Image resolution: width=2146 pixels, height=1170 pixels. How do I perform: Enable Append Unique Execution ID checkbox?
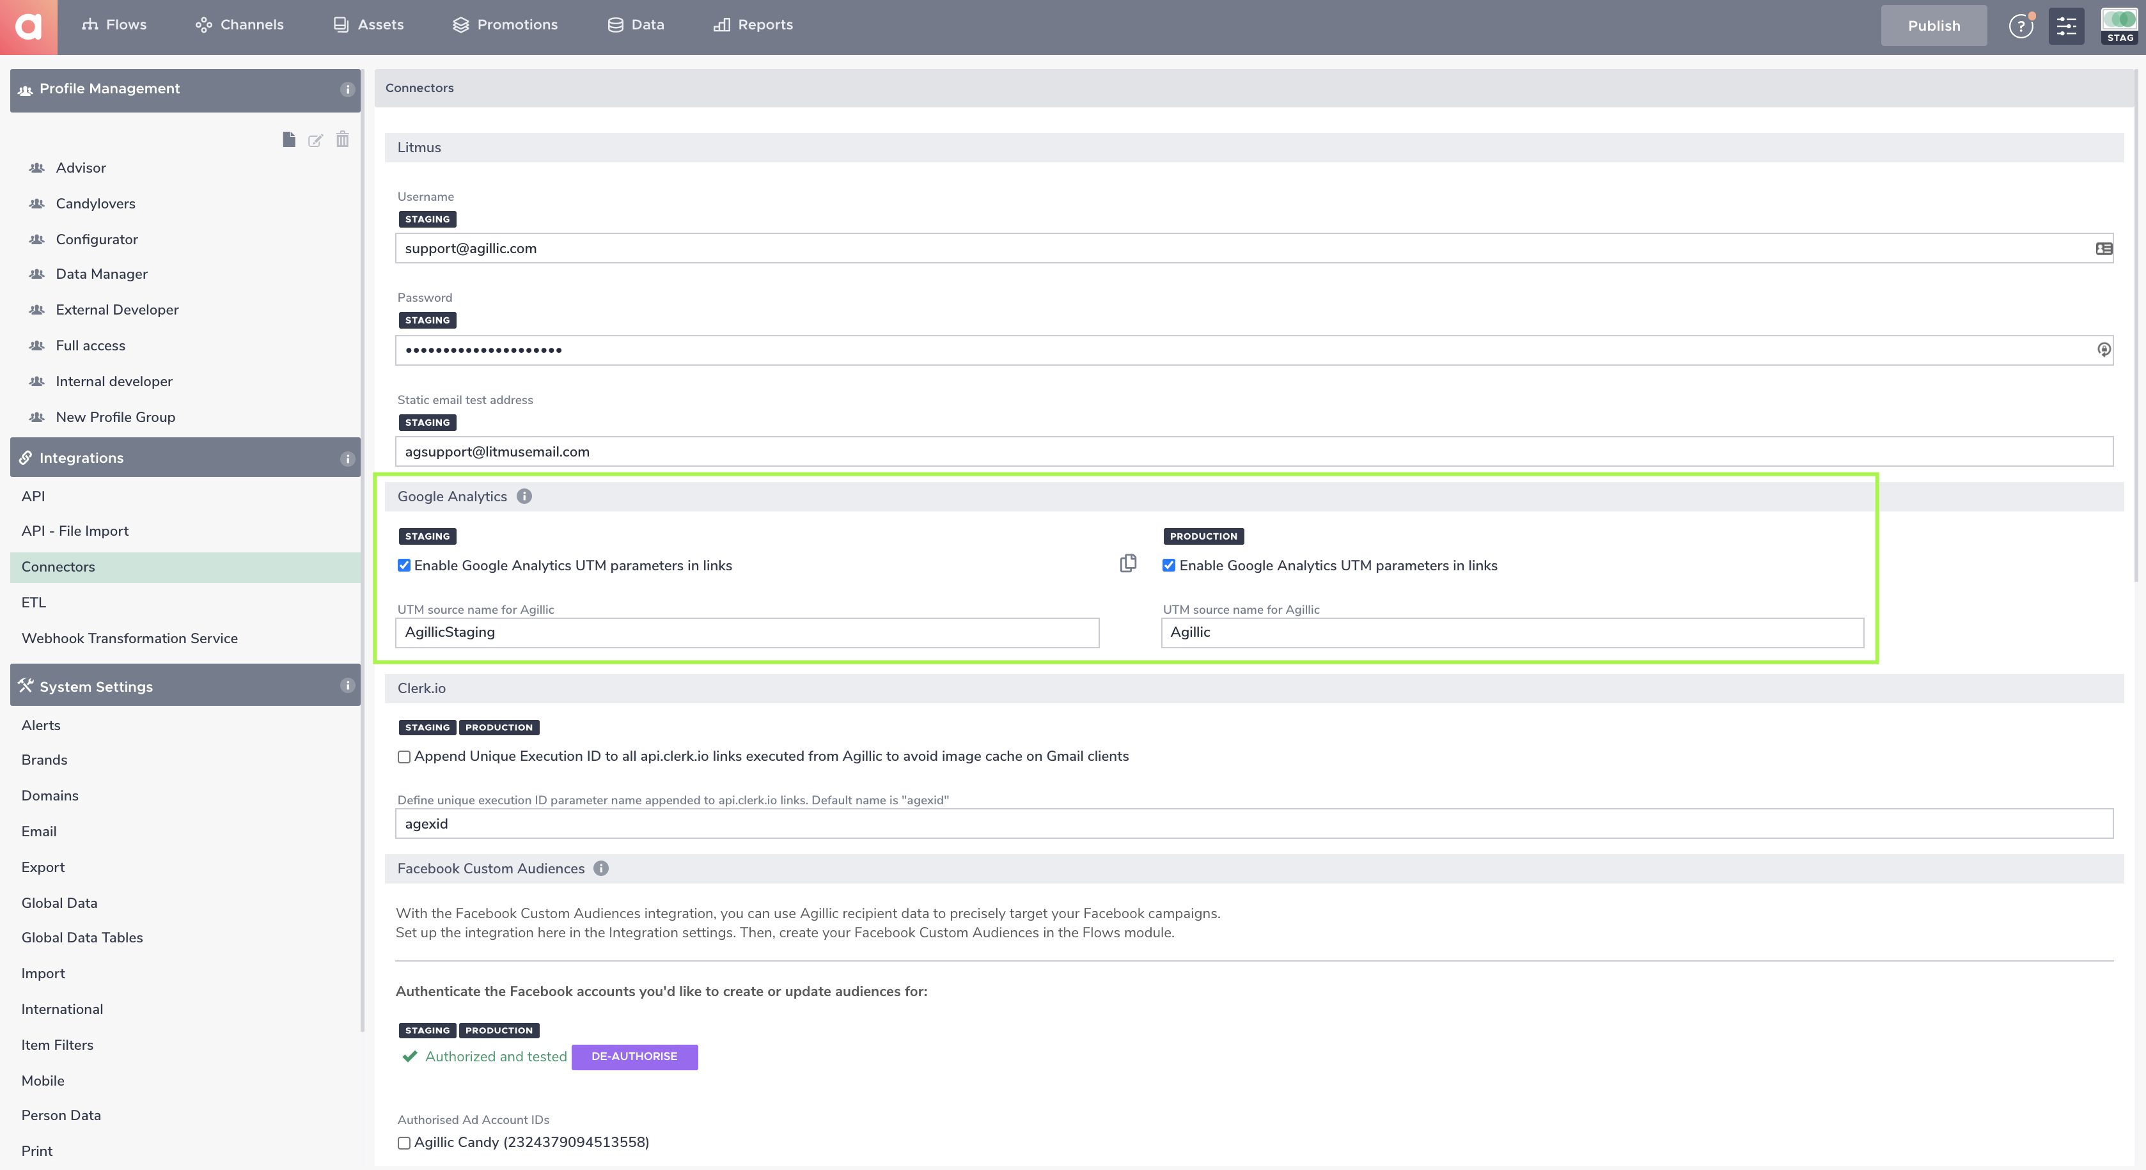click(x=404, y=757)
